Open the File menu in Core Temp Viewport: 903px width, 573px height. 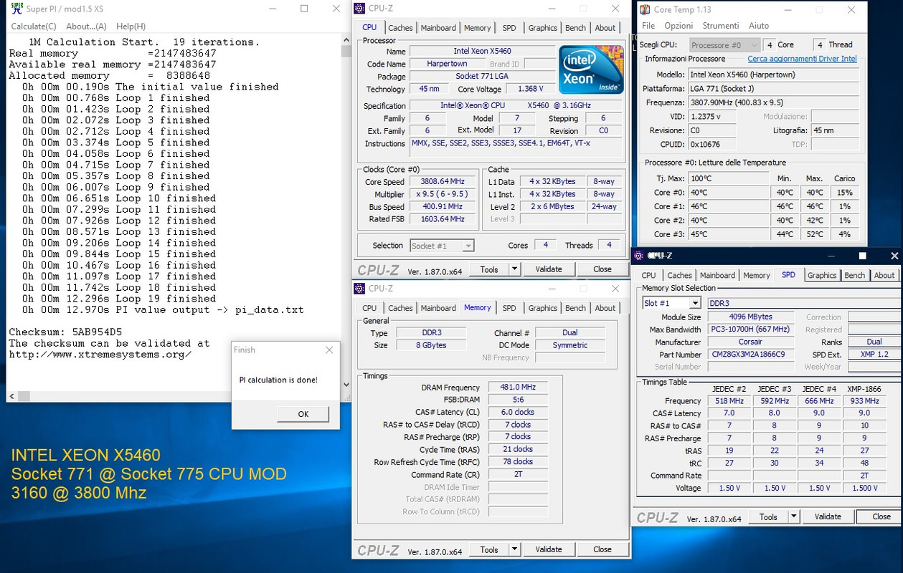pyautogui.click(x=648, y=26)
